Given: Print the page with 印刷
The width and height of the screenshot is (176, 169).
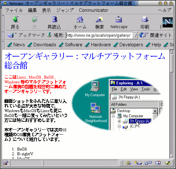Looking at the screenshot, I should pos(145,23).
